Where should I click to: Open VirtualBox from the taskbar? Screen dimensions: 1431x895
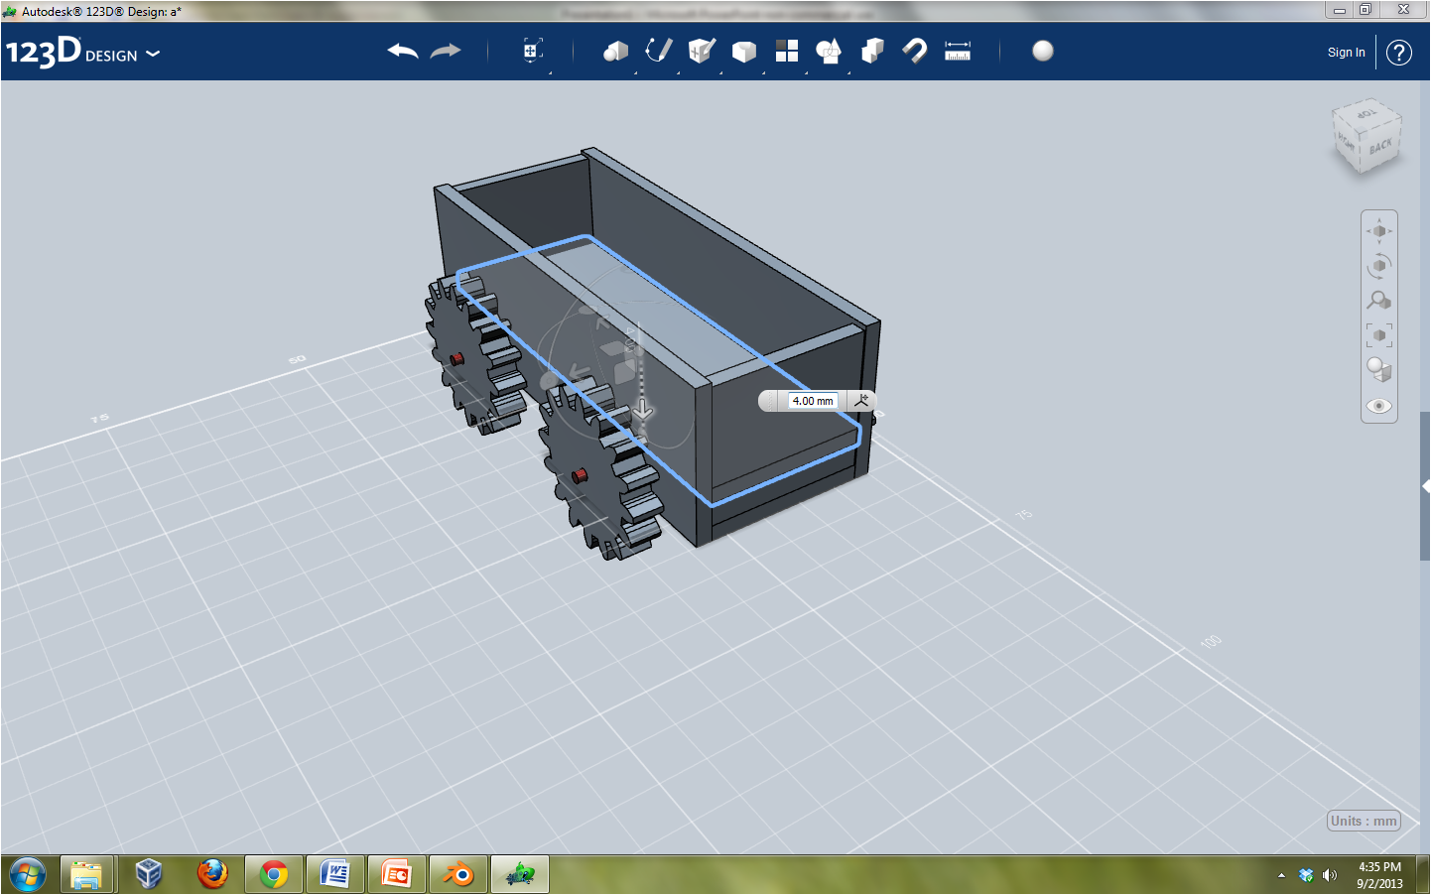click(149, 875)
